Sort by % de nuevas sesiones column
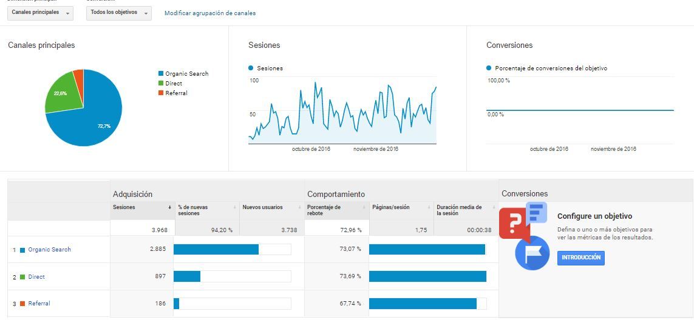694x320 pixels. (x=207, y=210)
